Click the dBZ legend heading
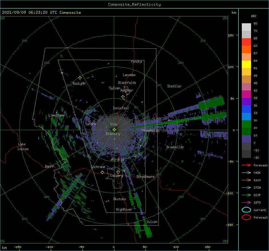Screen dimensions: 269x251 pyautogui.click(x=253, y=16)
